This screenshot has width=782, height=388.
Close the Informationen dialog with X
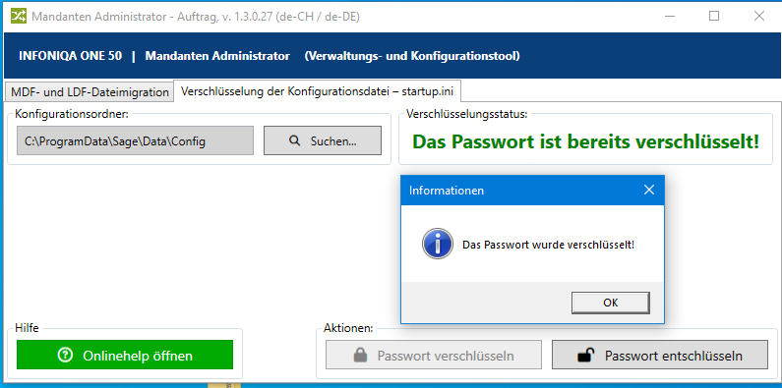point(649,190)
